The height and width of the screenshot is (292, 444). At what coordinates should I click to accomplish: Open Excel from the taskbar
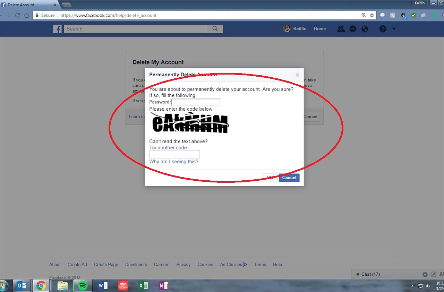pyautogui.click(x=143, y=286)
